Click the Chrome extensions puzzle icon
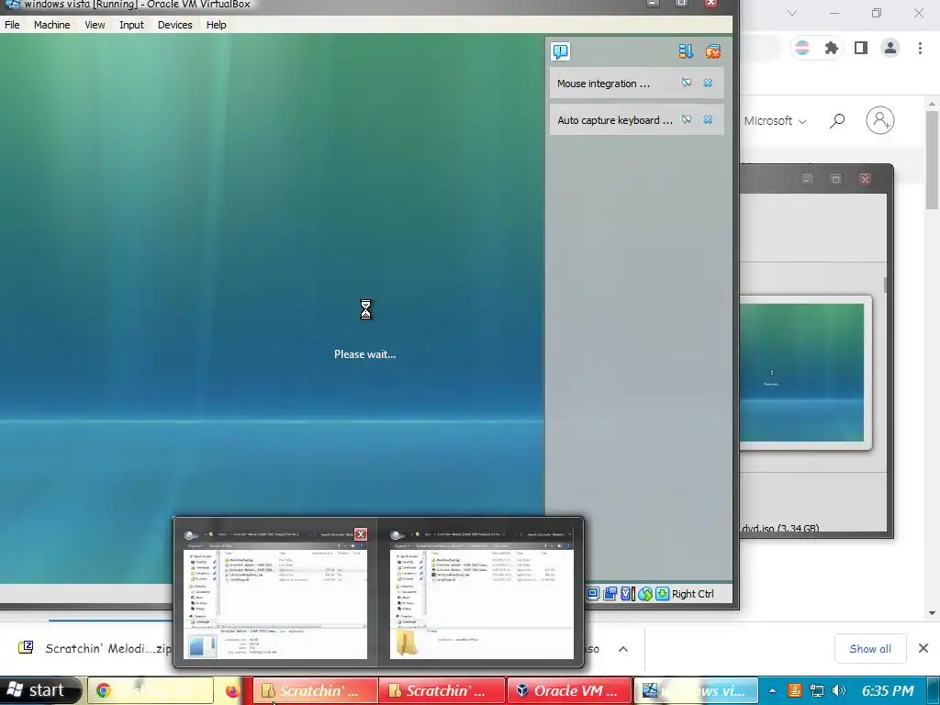 [831, 48]
